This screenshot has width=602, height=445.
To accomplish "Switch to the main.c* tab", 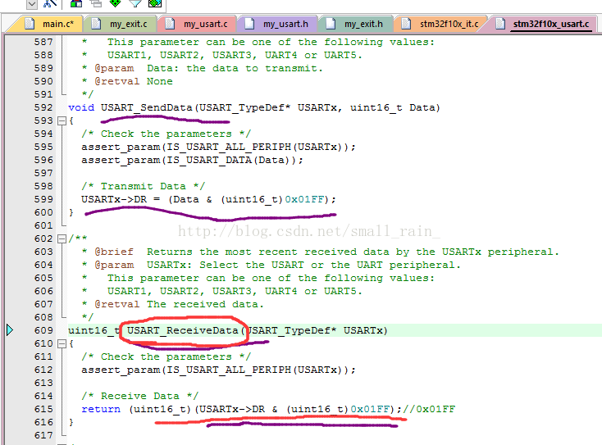I will point(58,24).
